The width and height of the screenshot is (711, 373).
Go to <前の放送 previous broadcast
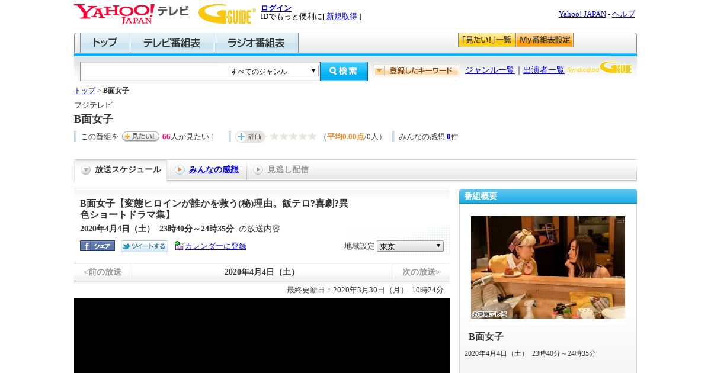(102, 272)
